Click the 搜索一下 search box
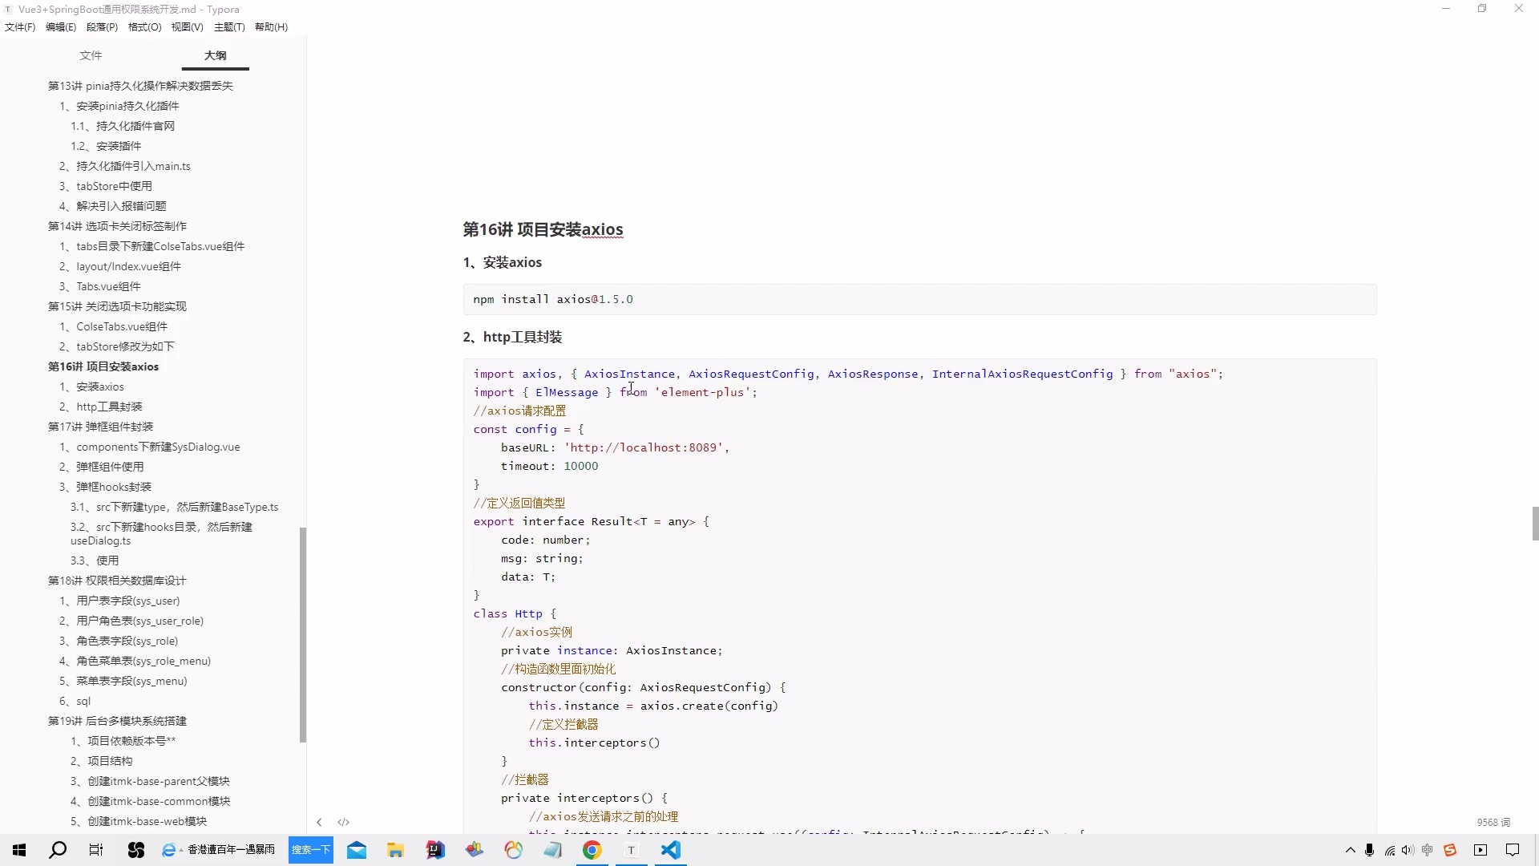 (x=311, y=850)
